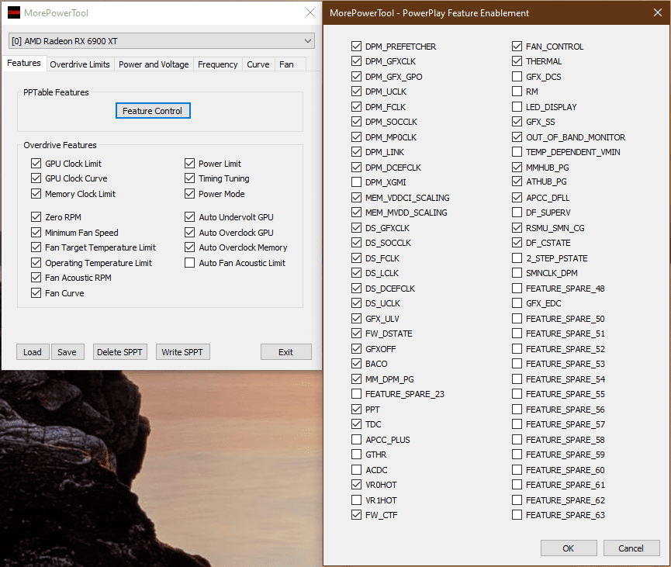Click Write SPPT button

click(182, 352)
